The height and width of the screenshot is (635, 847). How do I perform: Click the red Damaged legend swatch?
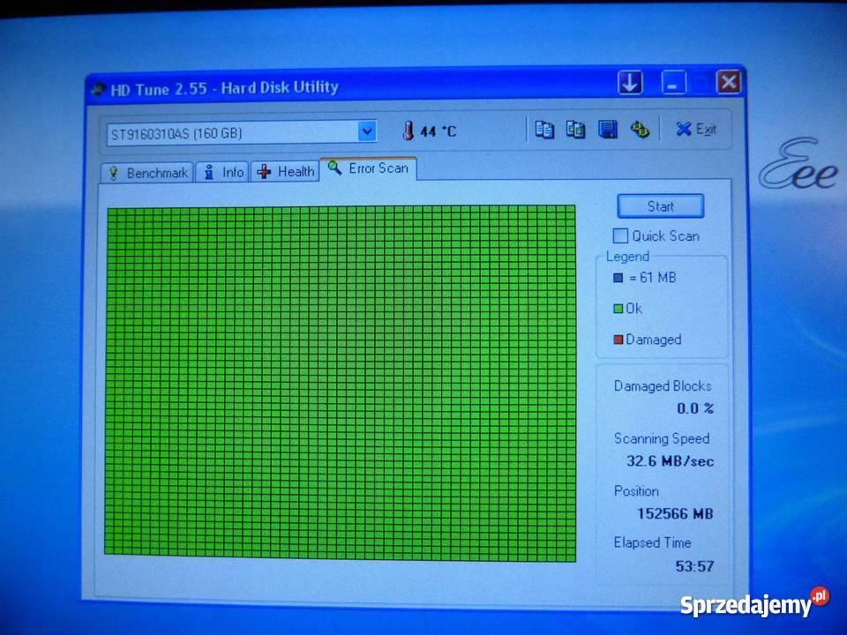click(618, 340)
